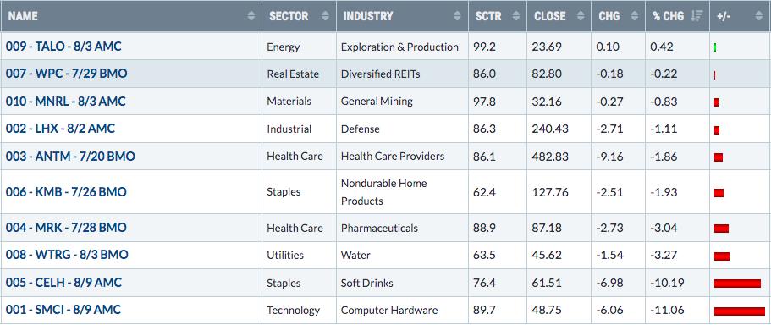Click the green change bar for TALO

point(714,47)
